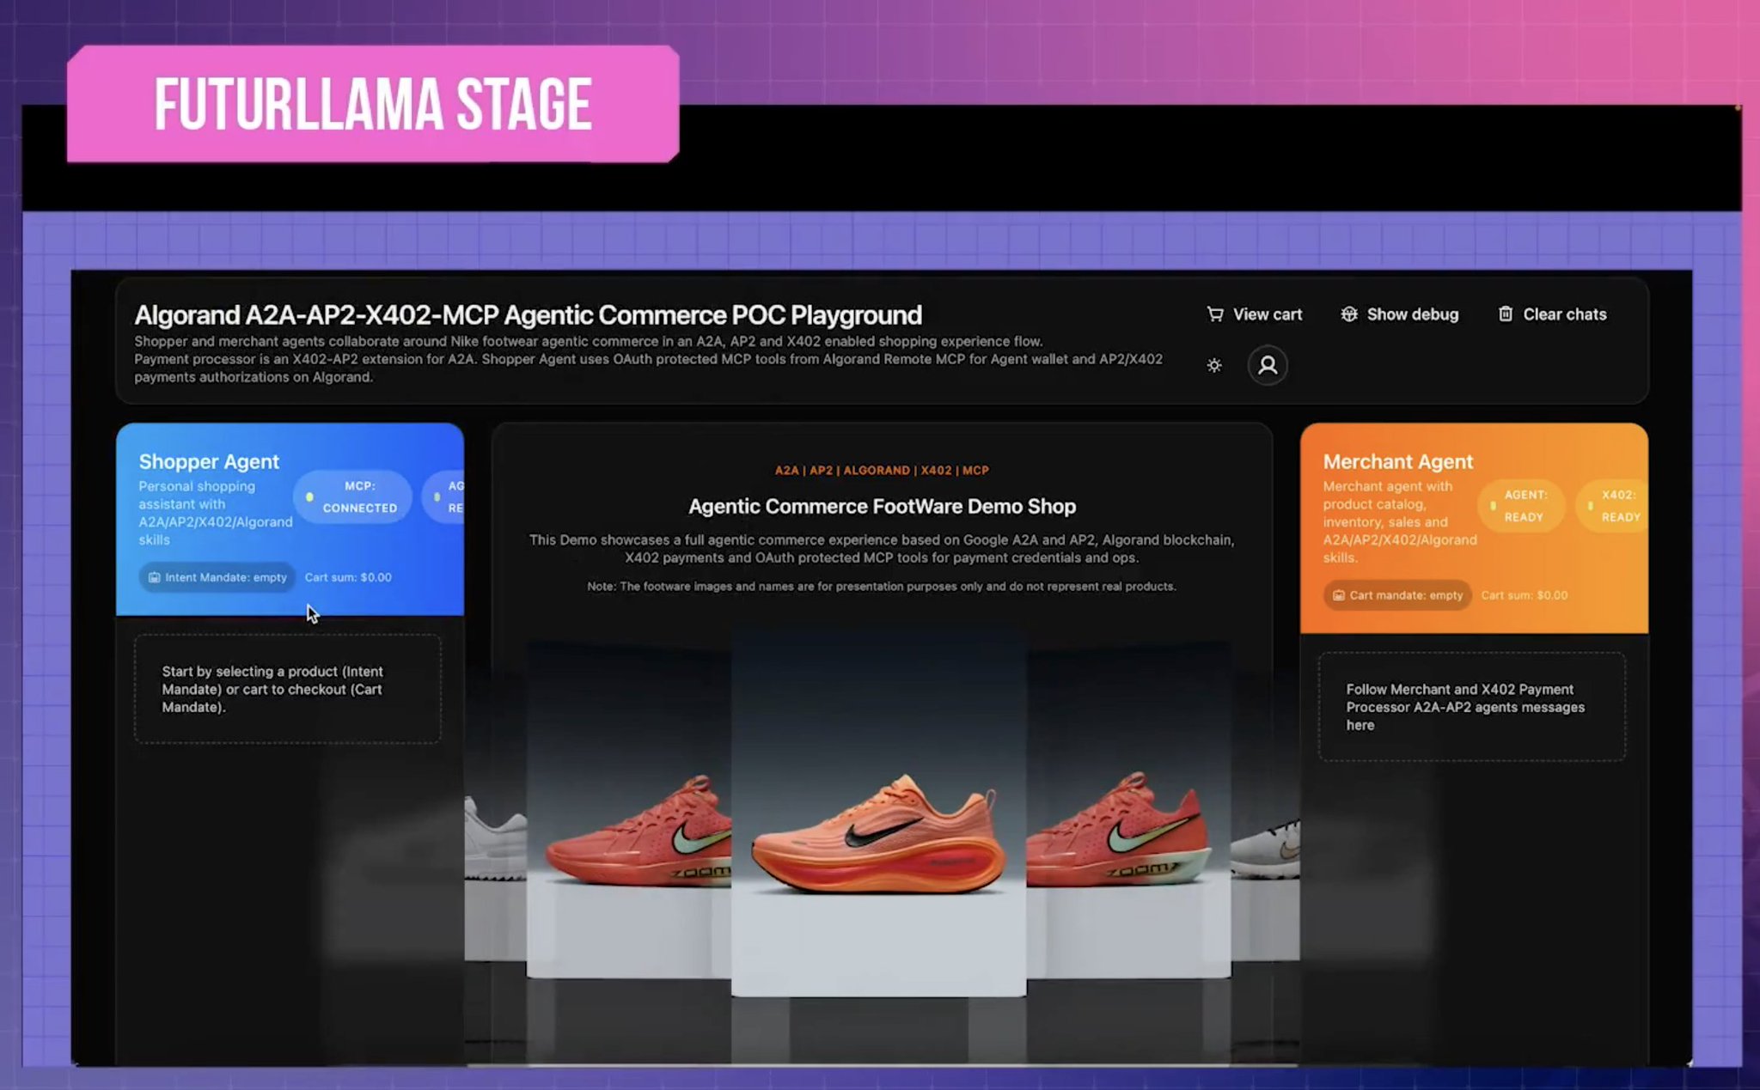Select the center orange Nike shoe
This screenshot has height=1090, width=1760.
tap(878, 832)
